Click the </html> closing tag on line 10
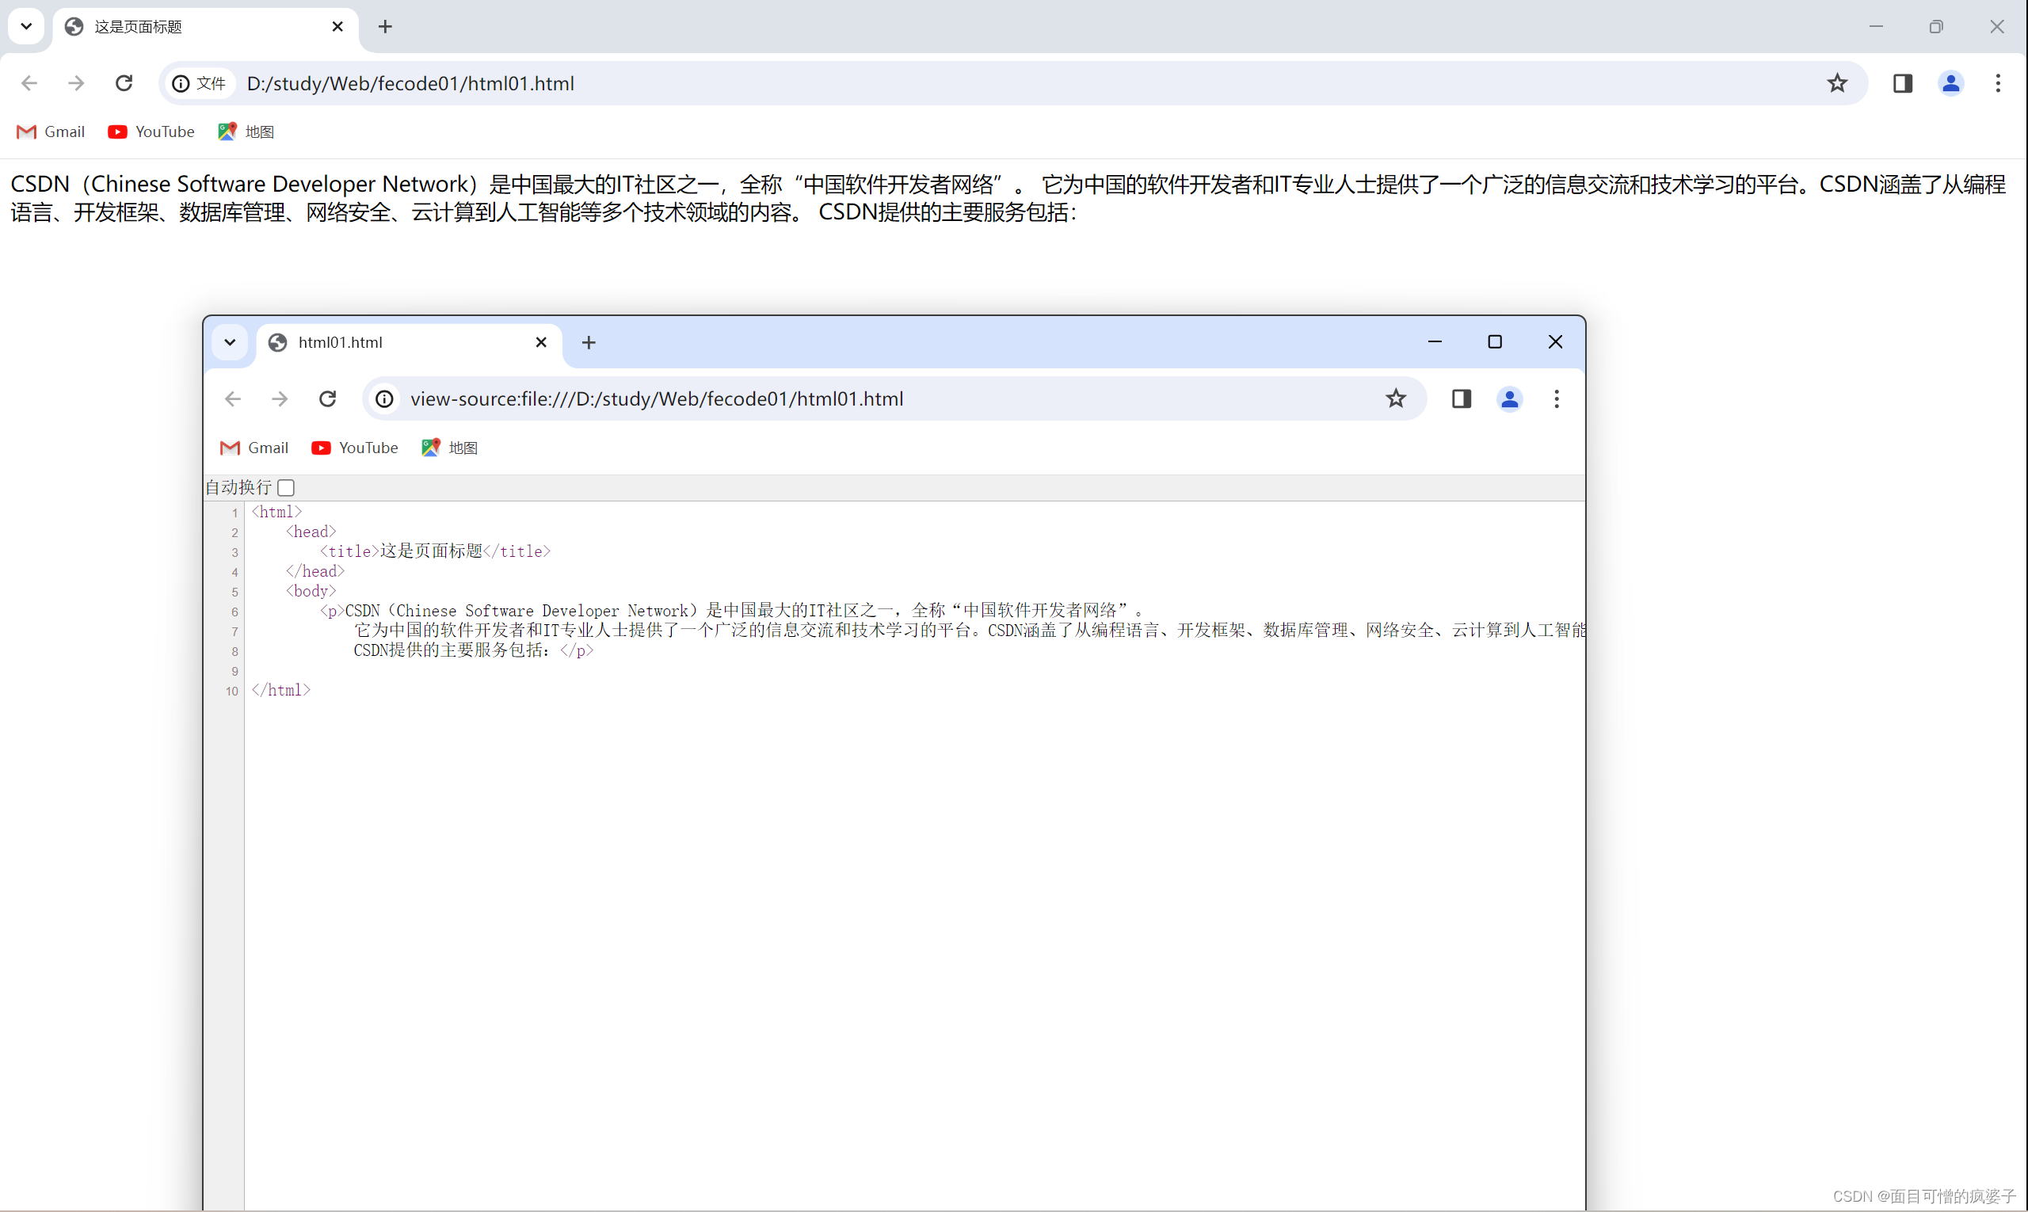The width and height of the screenshot is (2028, 1212). tap(281, 690)
